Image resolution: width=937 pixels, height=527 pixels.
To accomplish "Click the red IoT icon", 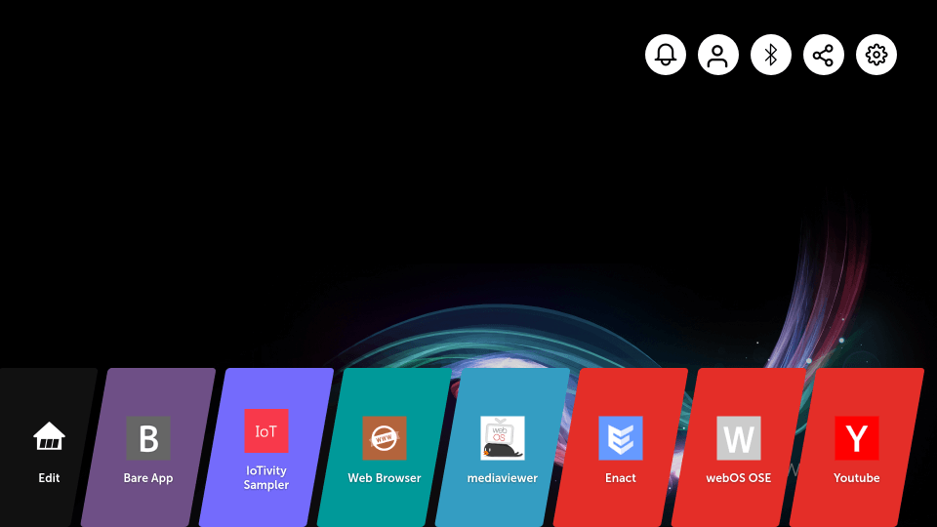I will click(x=266, y=430).
